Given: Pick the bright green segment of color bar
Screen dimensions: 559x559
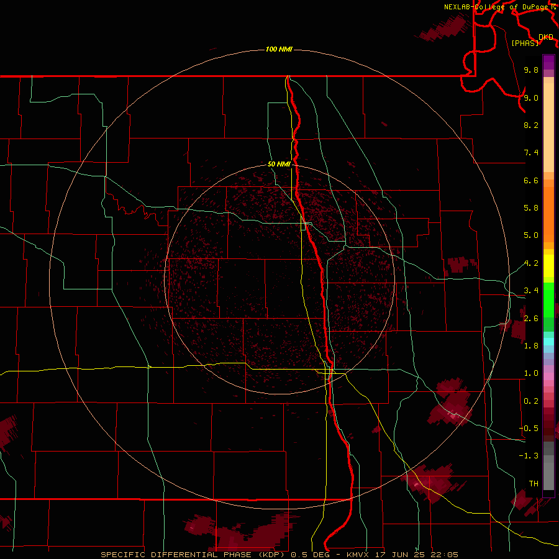Looking at the screenshot, I should pos(548,299).
